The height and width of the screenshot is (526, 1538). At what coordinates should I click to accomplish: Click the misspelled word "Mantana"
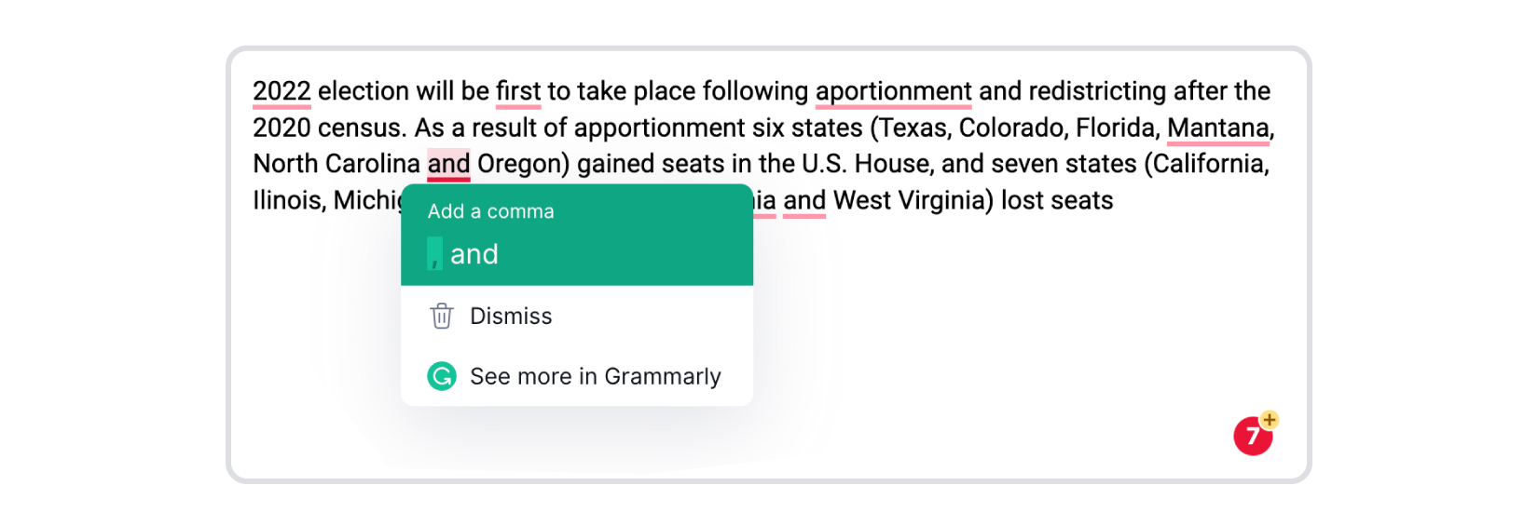(x=1218, y=128)
